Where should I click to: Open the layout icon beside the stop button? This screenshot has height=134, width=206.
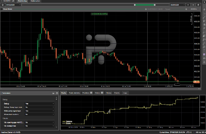coord(198,5)
